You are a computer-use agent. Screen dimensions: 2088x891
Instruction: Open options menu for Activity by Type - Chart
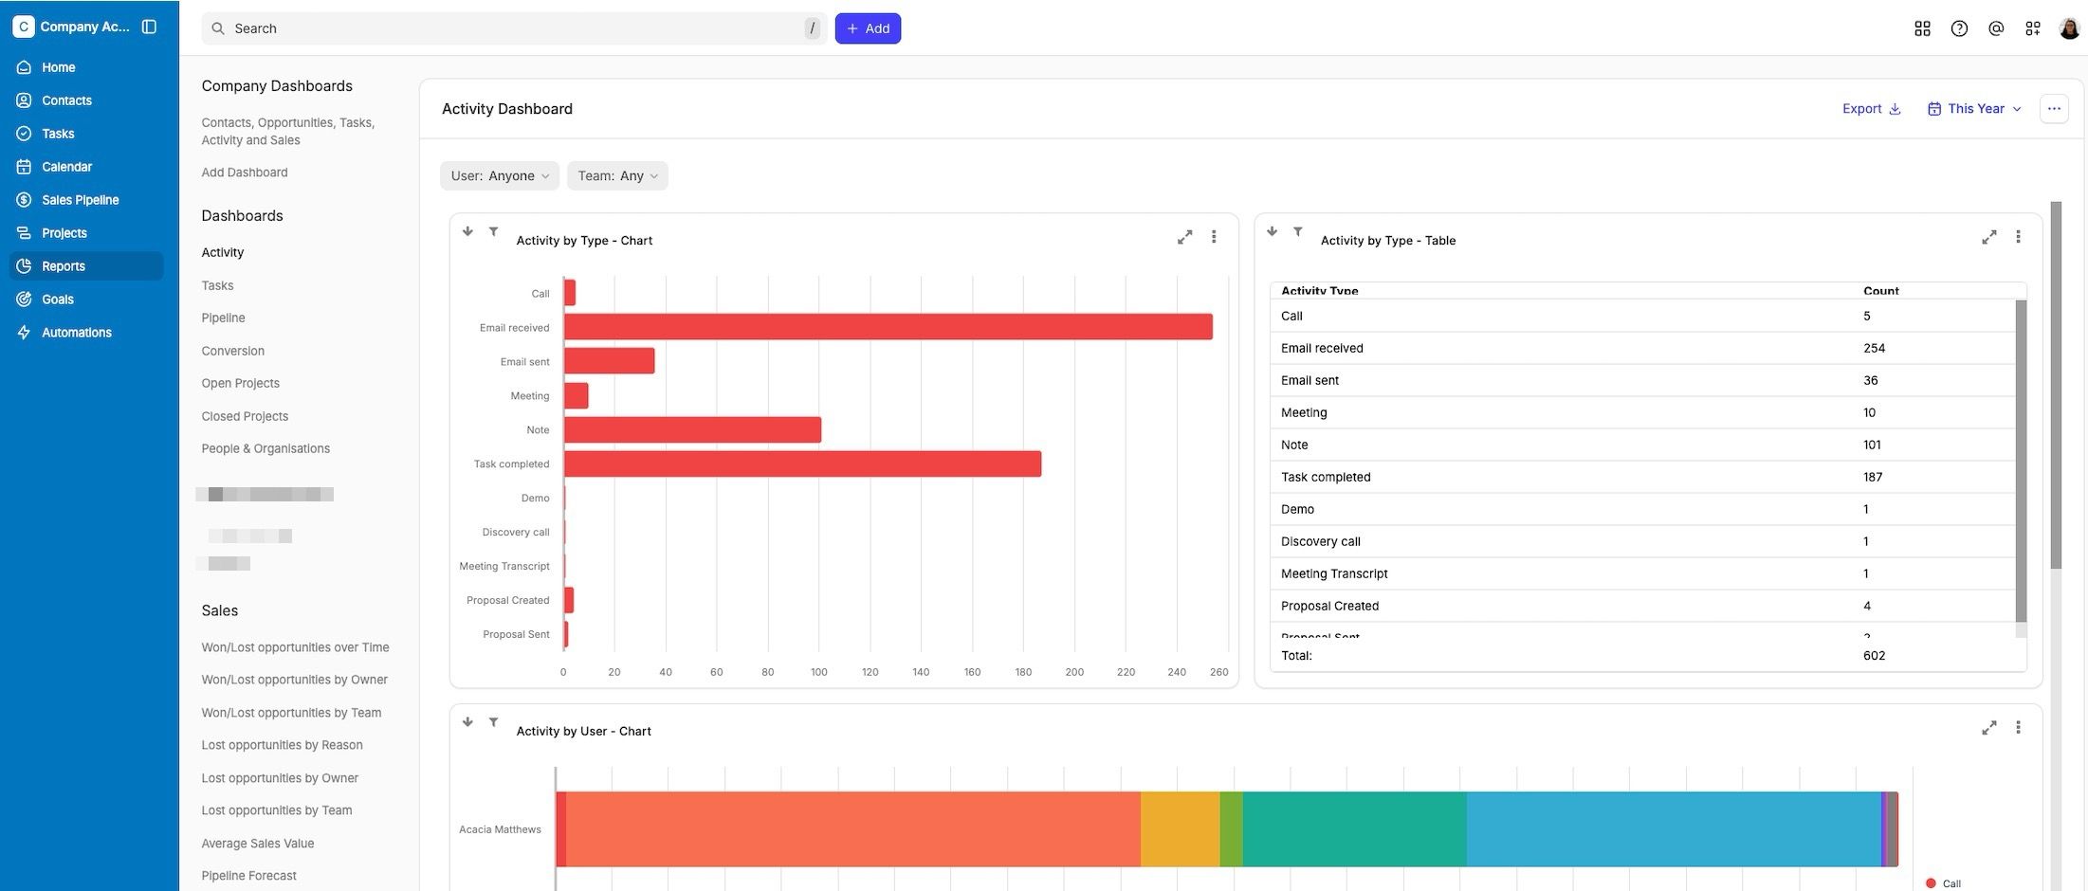1214,237
